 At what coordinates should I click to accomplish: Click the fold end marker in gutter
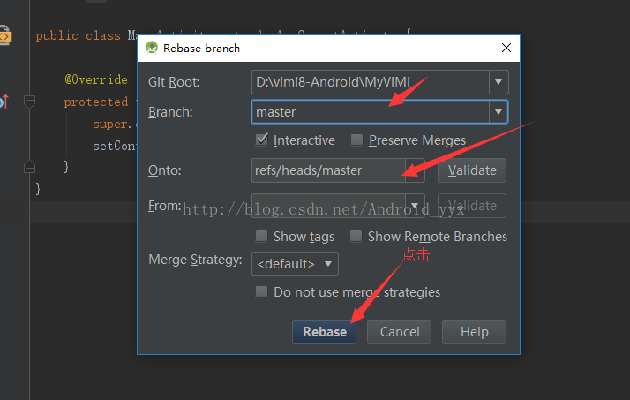29,166
